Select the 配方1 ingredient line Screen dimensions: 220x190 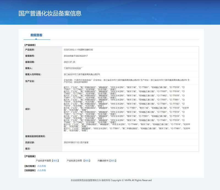pyautogui.click(x=124, y=88)
